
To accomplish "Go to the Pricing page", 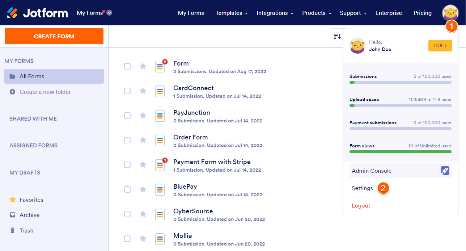I will pos(423,13).
